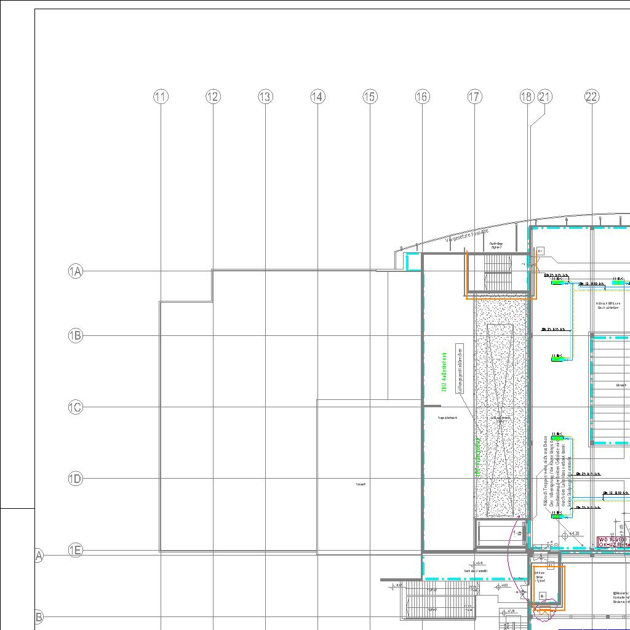The image size is (630, 630).
Task: Click axis bubble A at left edge
Action: 39,556
